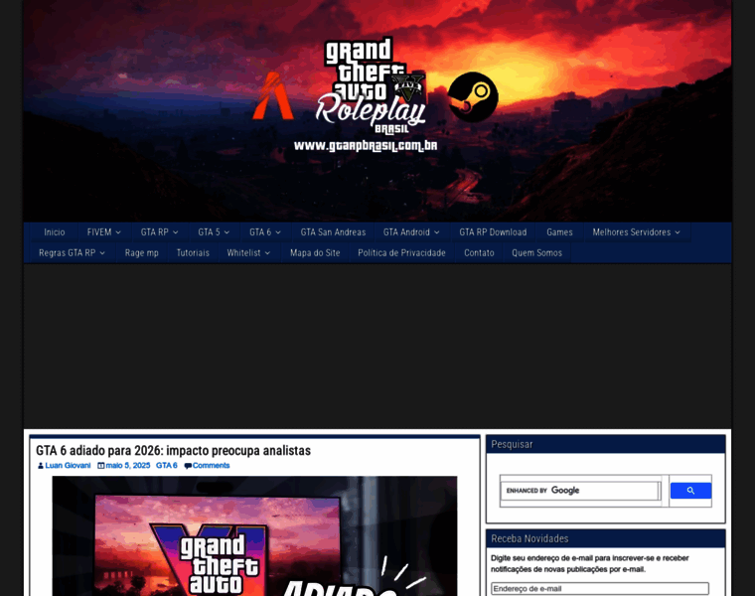Click the GTA 6 category link under title

click(167, 466)
